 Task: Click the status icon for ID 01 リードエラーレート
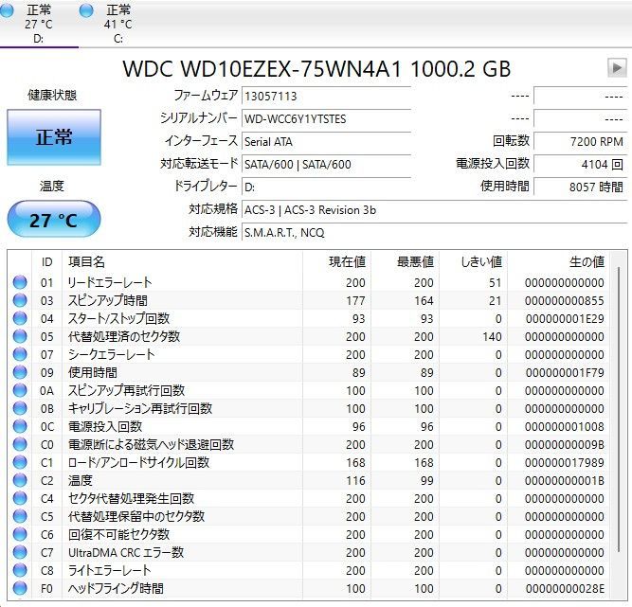click(x=20, y=282)
